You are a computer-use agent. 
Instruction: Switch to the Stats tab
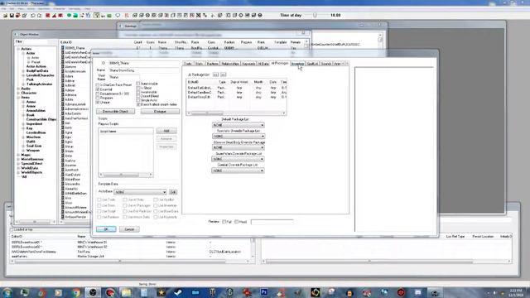[199, 64]
